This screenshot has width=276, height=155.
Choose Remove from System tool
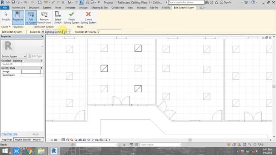tap(44, 17)
